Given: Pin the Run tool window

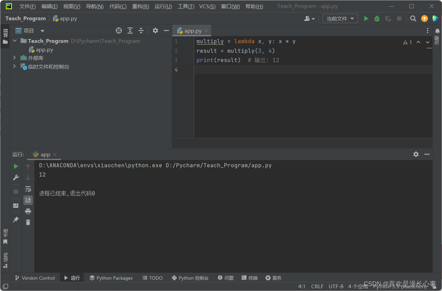Looking at the screenshot, I should point(15,219).
